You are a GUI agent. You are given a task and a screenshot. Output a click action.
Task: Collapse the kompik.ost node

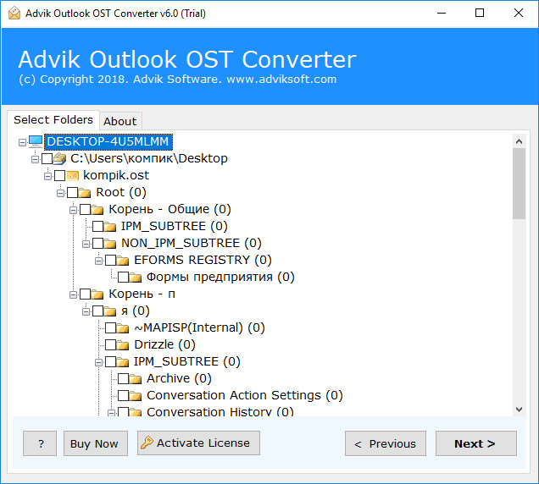point(47,176)
